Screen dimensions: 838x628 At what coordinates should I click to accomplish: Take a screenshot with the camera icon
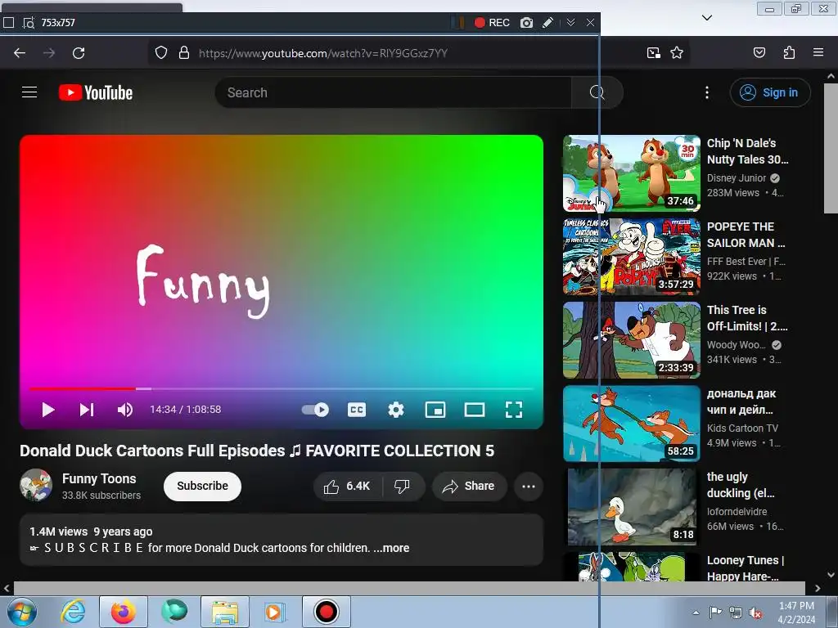click(526, 22)
